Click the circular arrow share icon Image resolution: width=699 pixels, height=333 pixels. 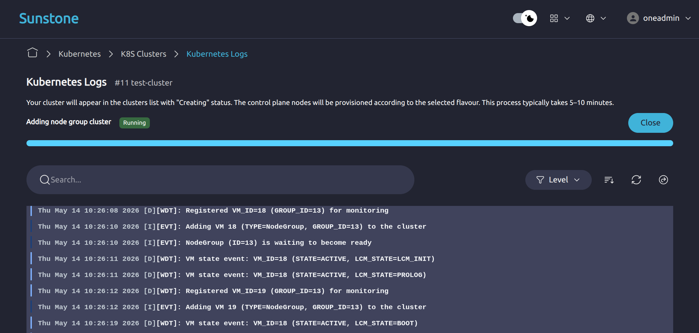pyautogui.click(x=663, y=180)
